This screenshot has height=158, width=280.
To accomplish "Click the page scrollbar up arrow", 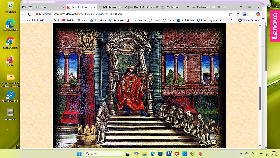I will (x=260, y=25).
